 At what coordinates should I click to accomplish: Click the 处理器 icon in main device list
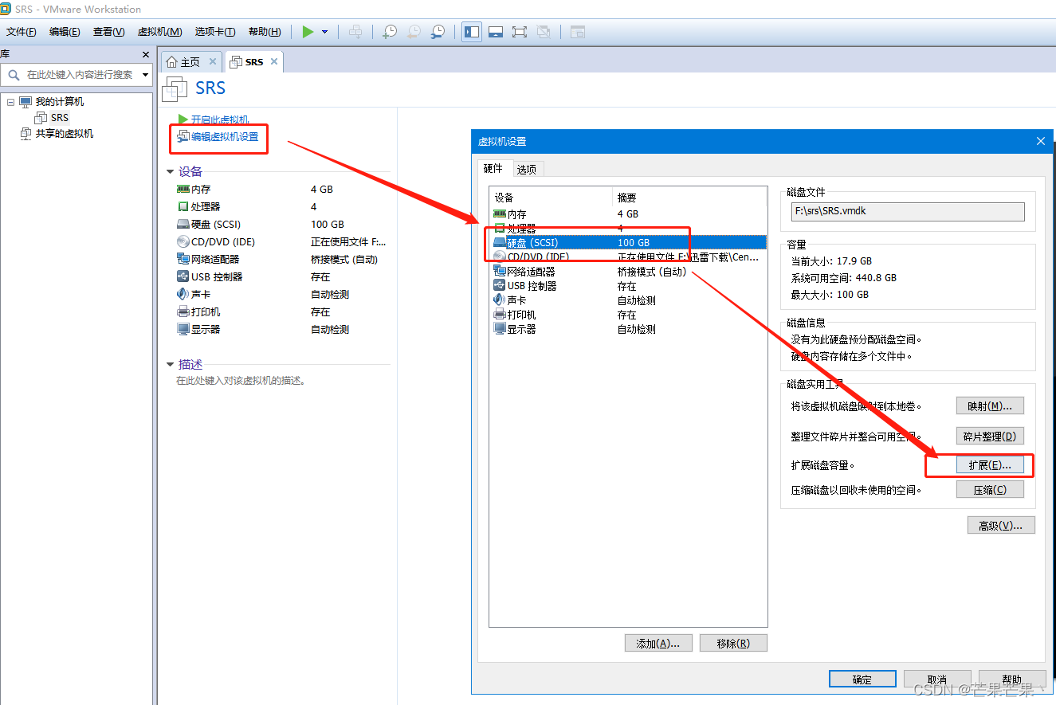(x=183, y=207)
